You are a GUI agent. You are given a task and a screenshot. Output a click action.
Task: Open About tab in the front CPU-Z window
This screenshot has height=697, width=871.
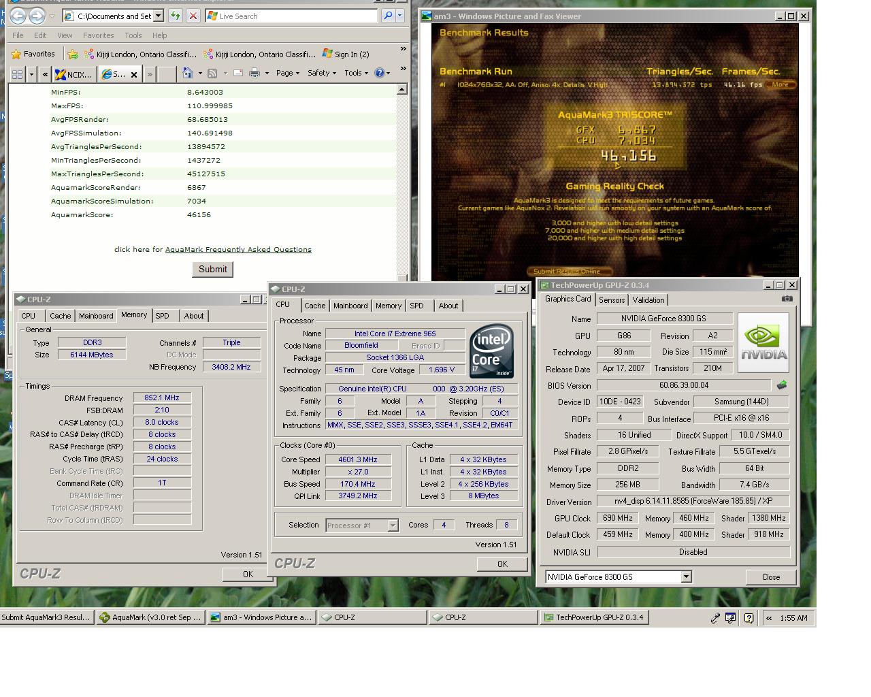click(448, 306)
